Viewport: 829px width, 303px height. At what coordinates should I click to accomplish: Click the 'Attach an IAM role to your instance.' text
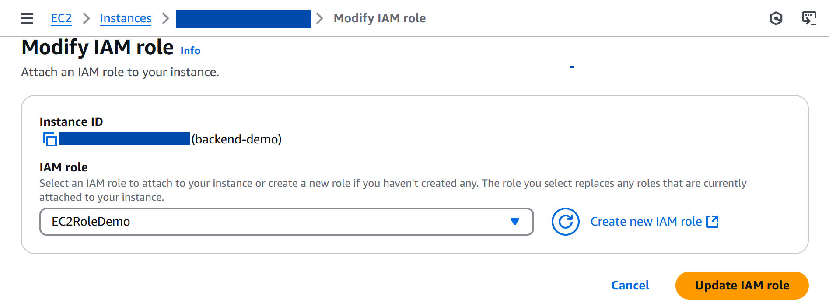point(120,72)
